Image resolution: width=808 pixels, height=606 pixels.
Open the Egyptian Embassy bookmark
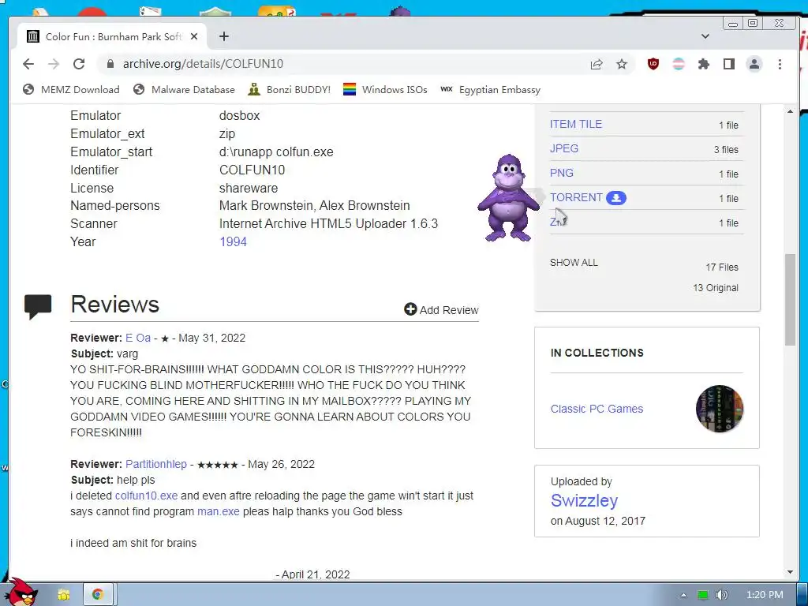click(490, 90)
